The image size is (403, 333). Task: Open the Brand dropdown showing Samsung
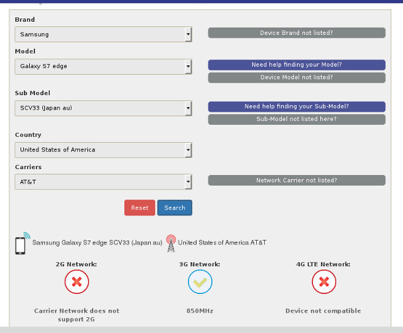pos(103,34)
